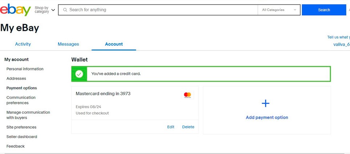The image size is (350, 154).
Task: Click the Tell us what you think link
Action: pos(339,37)
